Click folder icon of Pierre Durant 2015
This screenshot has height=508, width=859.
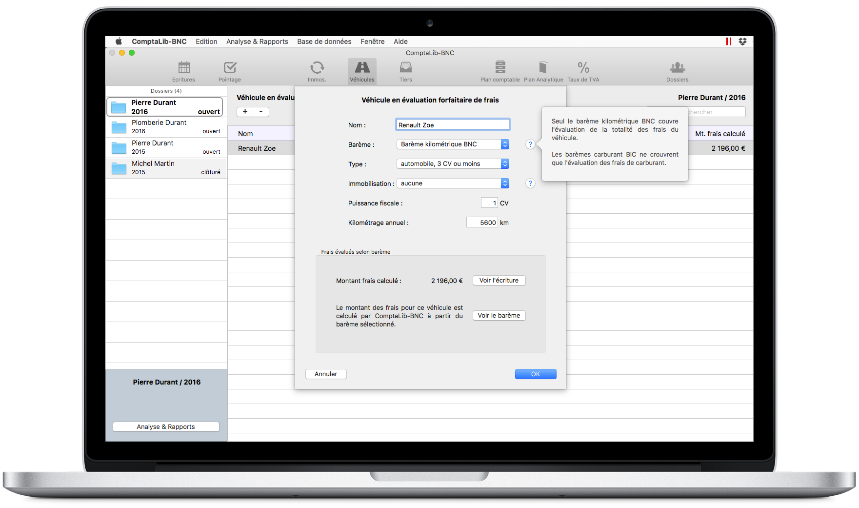pyautogui.click(x=119, y=148)
